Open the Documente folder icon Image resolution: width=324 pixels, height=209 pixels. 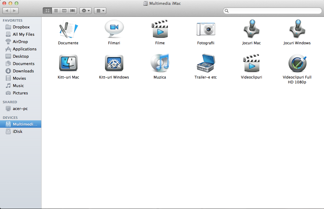pos(68,29)
